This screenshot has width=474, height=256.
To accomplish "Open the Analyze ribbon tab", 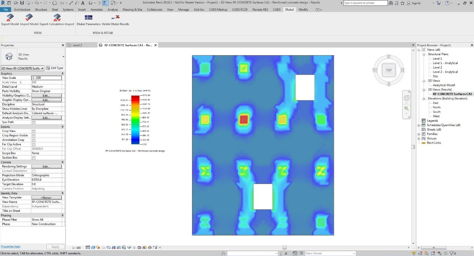I will tap(112, 10).
